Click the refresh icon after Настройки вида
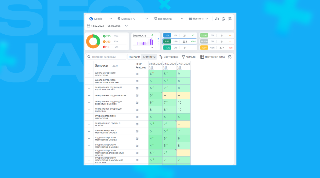The width and height of the screenshot is (320, 178). [x=230, y=57]
